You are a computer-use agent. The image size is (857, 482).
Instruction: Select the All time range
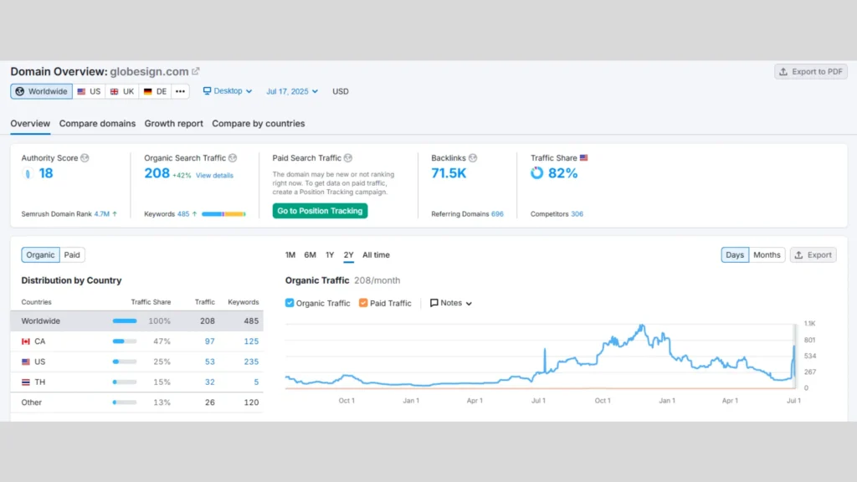[x=376, y=254]
